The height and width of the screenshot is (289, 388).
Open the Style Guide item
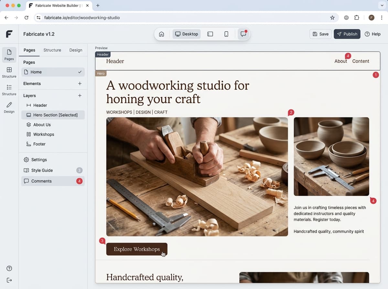53,170
